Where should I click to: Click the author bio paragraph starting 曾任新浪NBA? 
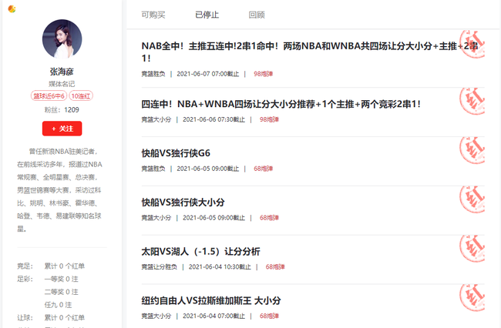coord(60,190)
